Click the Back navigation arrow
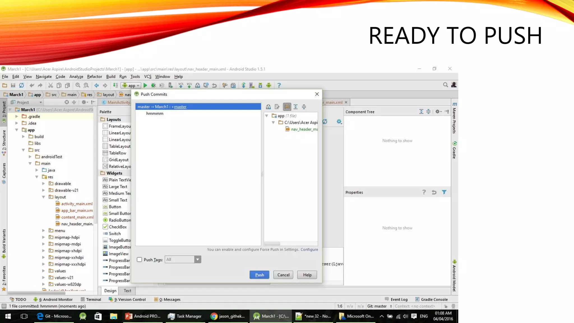The width and height of the screenshot is (574, 323). tap(96, 86)
